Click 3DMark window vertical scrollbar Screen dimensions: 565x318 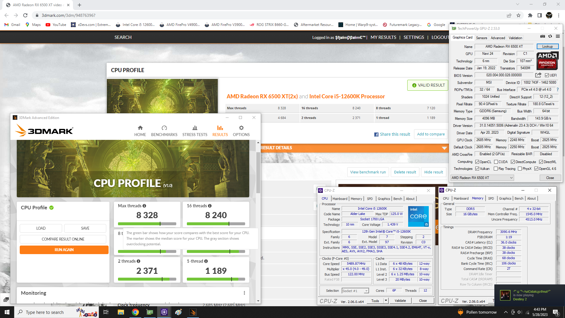[x=258, y=172]
